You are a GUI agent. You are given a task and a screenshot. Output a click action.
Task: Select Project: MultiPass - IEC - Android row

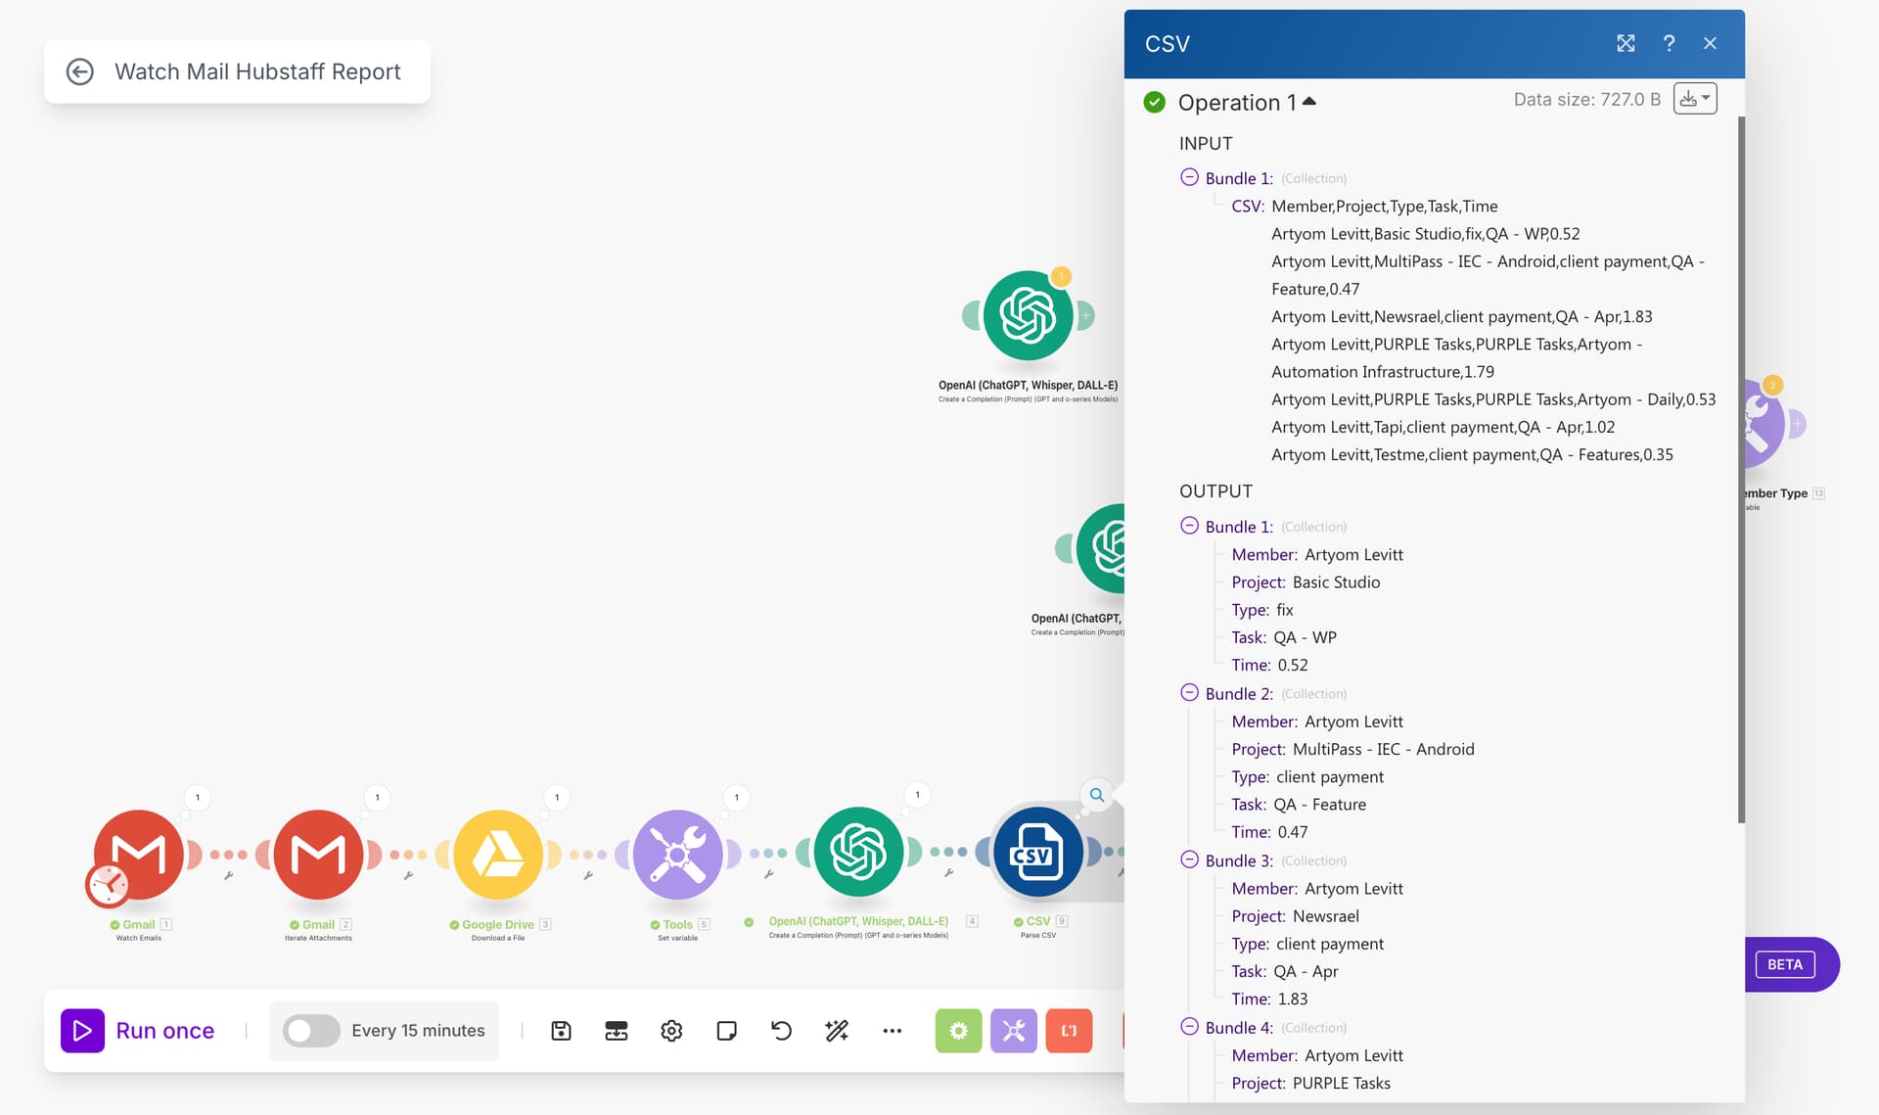(x=1352, y=749)
